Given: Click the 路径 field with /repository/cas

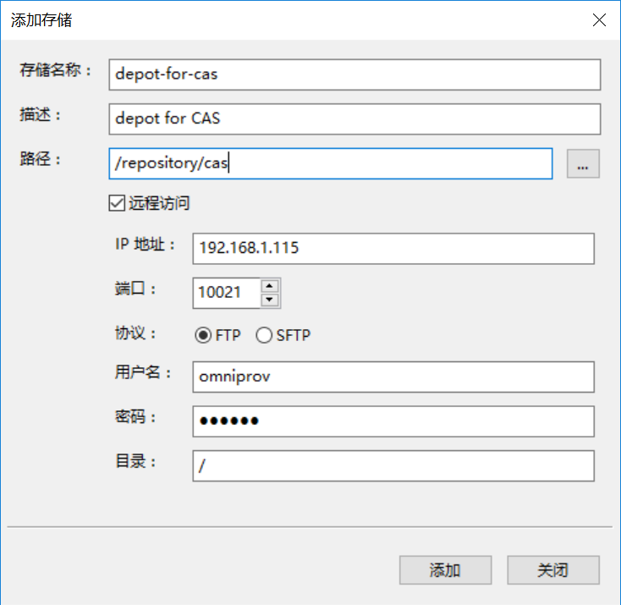Looking at the screenshot, I should [330, 164].
